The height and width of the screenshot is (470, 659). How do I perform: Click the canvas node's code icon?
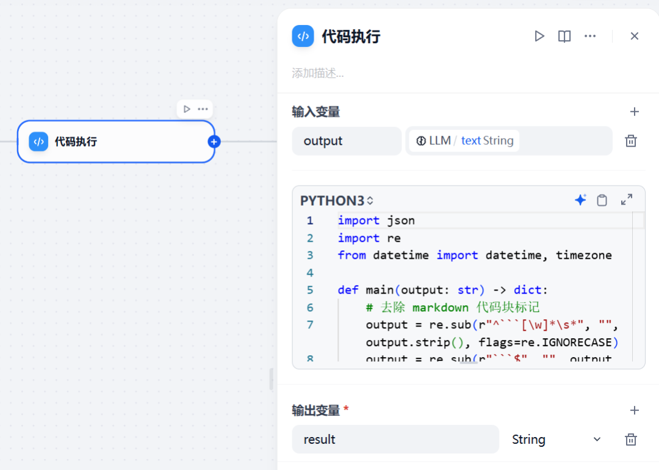[38, 142]
